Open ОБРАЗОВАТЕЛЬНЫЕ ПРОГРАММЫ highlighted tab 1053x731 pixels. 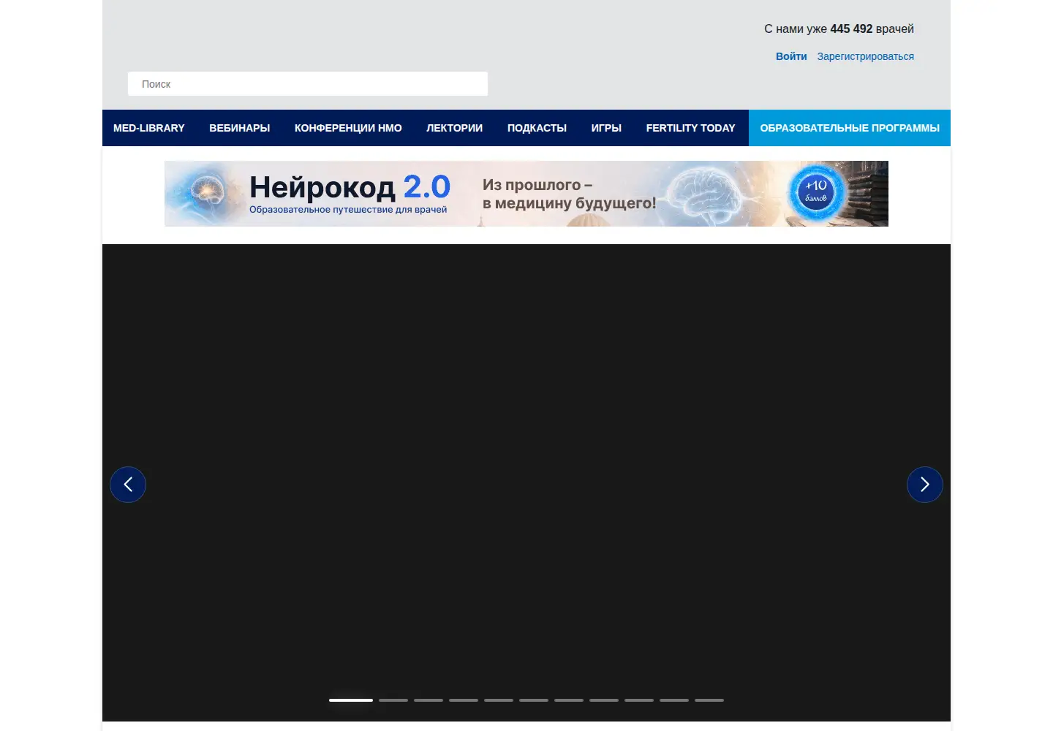(x=850, y=128)
